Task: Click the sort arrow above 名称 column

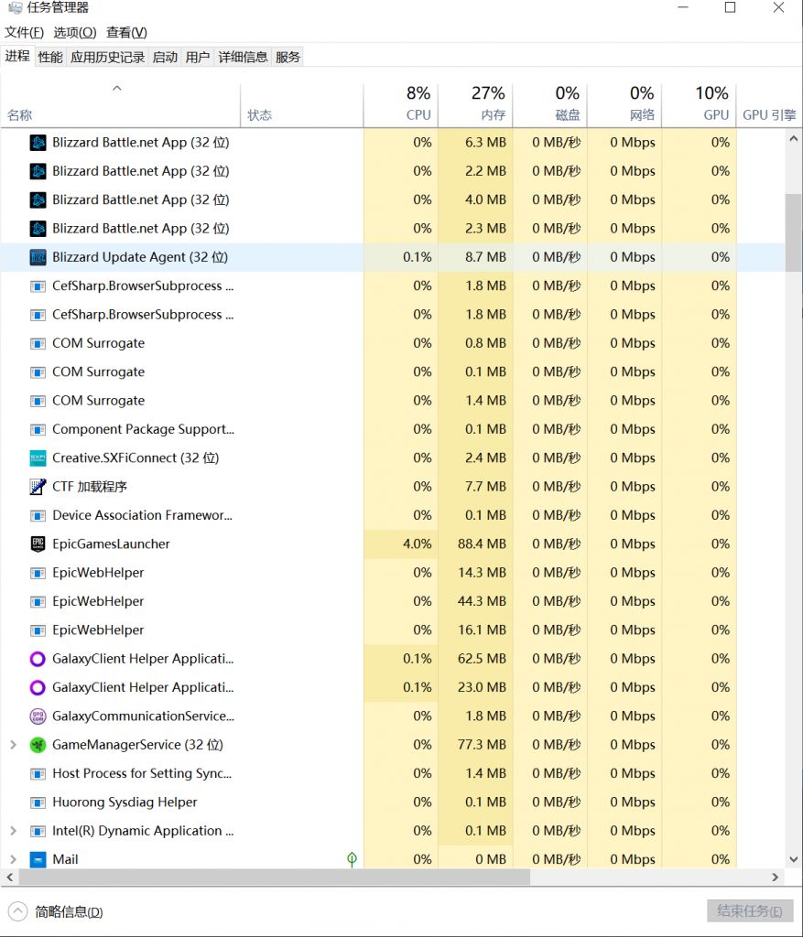Action: (x=117, y=89)
